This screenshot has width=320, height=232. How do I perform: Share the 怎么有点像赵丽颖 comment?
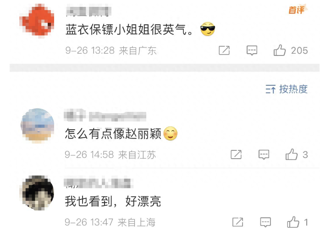236,155
